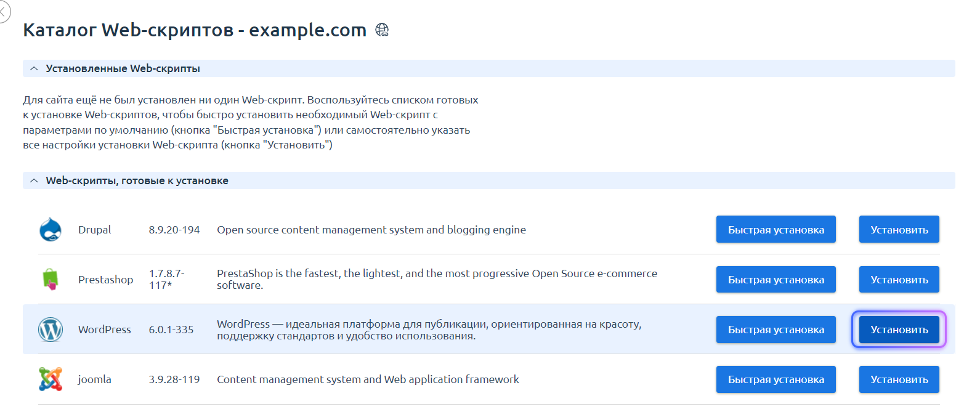Collapse the ready-to-install Web-scripts section

tap(34, 180)
